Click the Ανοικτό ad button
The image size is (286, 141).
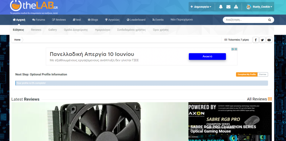pos(207,57)
